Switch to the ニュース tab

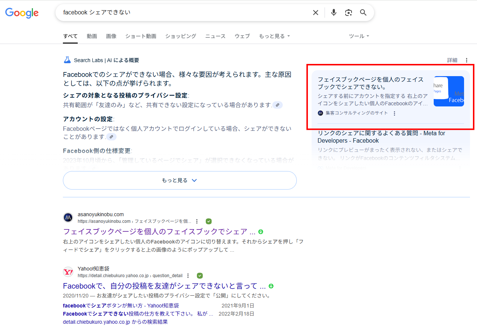tap(215, 36)
